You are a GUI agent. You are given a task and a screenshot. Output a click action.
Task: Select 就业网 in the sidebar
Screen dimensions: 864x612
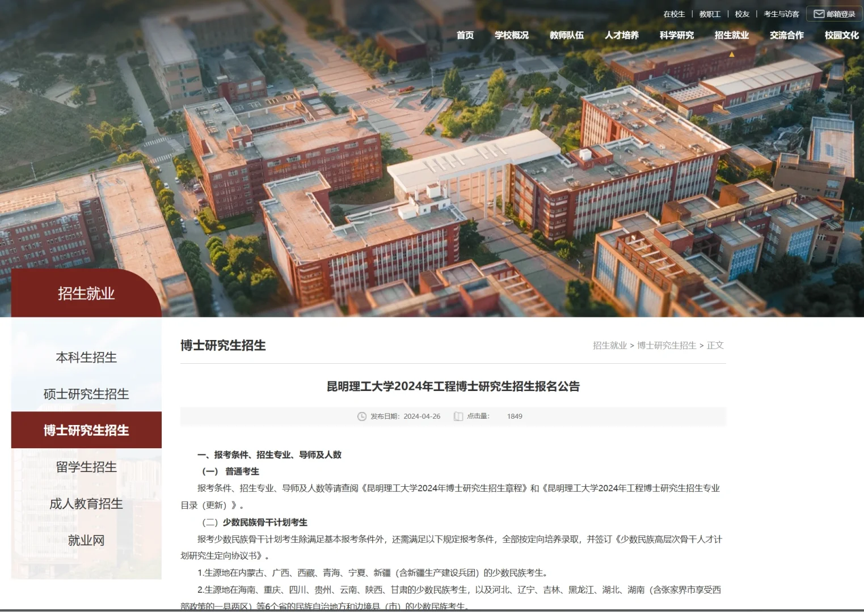coord(86,541)
